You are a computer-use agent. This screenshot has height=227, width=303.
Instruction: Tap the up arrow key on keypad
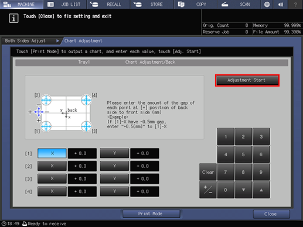click(x=261, y=190)
